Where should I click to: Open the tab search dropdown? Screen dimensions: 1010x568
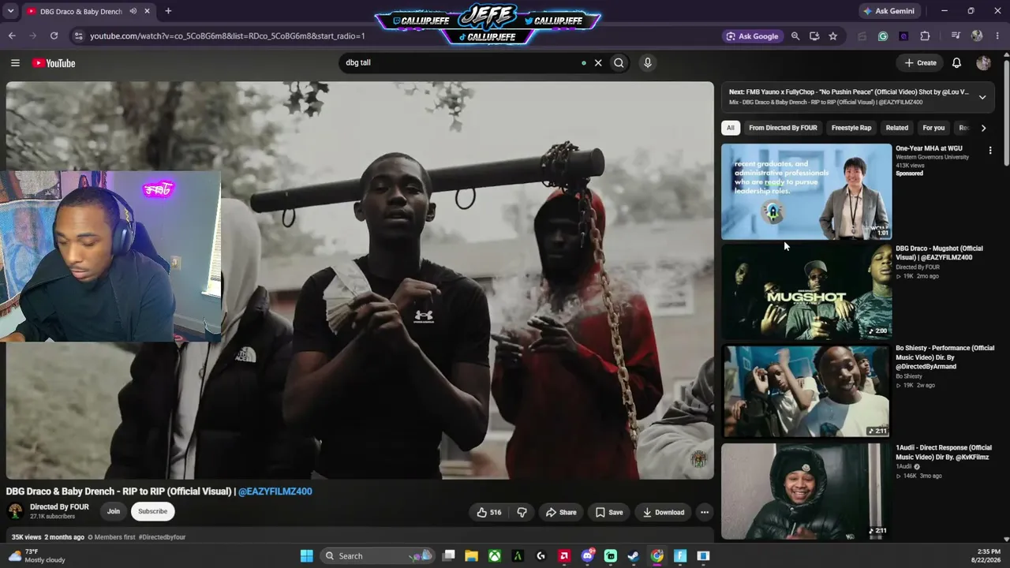(10, 11)
